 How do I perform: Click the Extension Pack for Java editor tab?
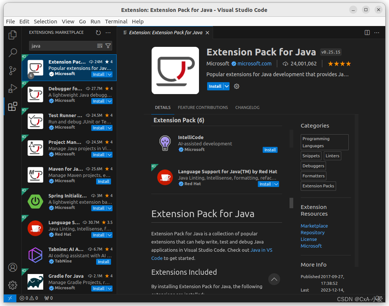click(x=166, y=33)
